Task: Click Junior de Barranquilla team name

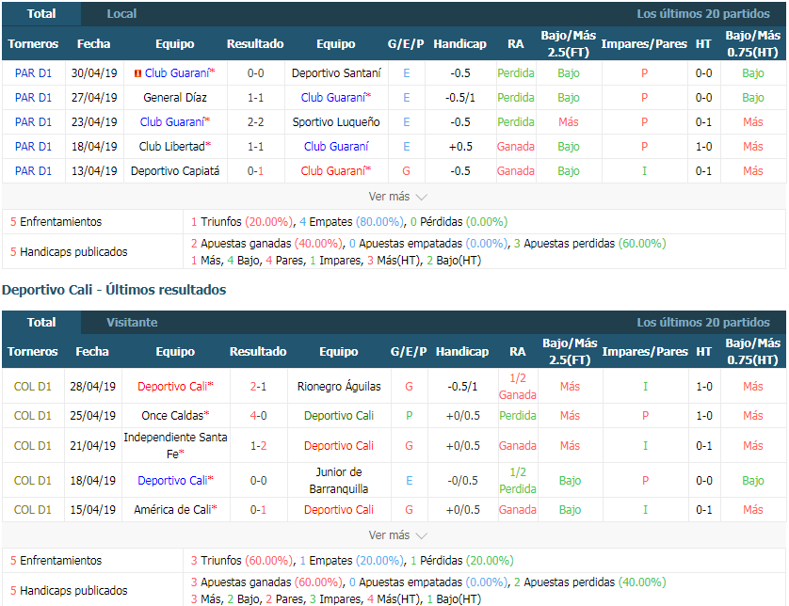Action: click(x=339, y=481)
